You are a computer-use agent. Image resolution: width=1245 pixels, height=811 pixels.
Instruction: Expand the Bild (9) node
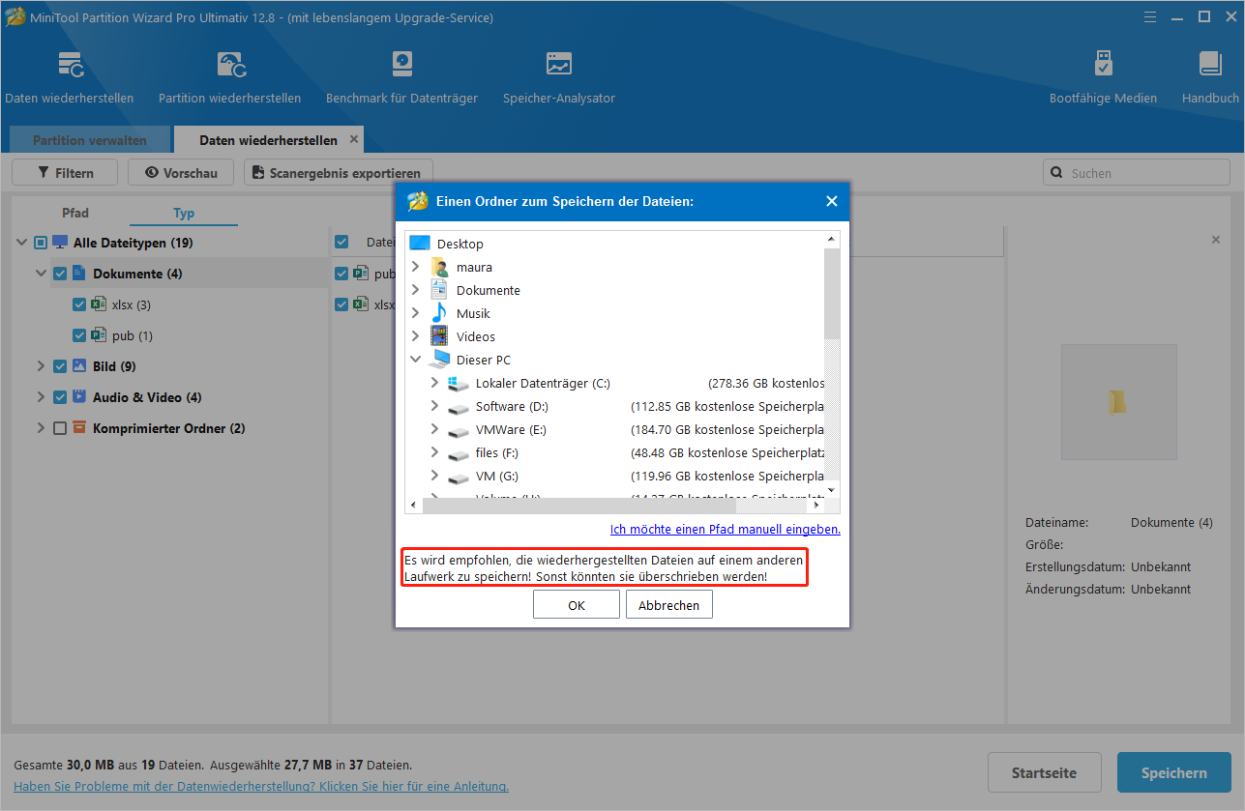tap(42, 366)
